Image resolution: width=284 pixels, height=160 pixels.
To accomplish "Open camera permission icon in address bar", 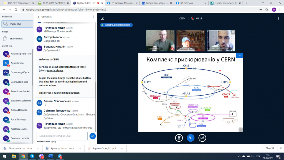I will [x=261, y=10].
